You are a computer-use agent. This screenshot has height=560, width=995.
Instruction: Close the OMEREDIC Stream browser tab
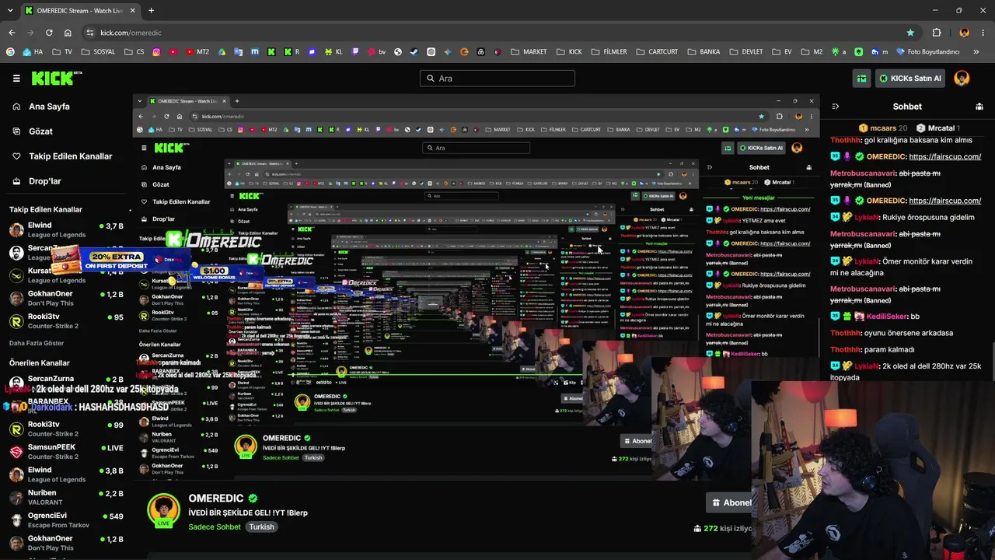click(x=133, y=10)
